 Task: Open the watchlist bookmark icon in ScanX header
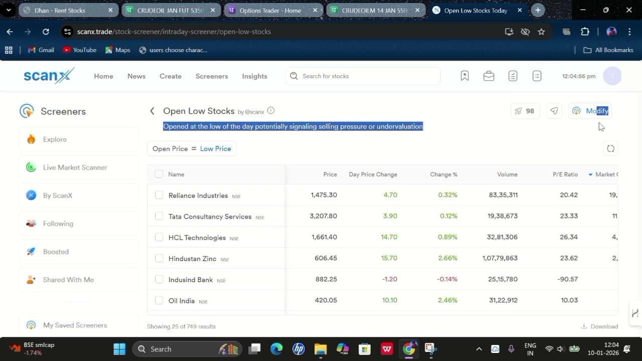pyautogui.click(x=464, y=76)
